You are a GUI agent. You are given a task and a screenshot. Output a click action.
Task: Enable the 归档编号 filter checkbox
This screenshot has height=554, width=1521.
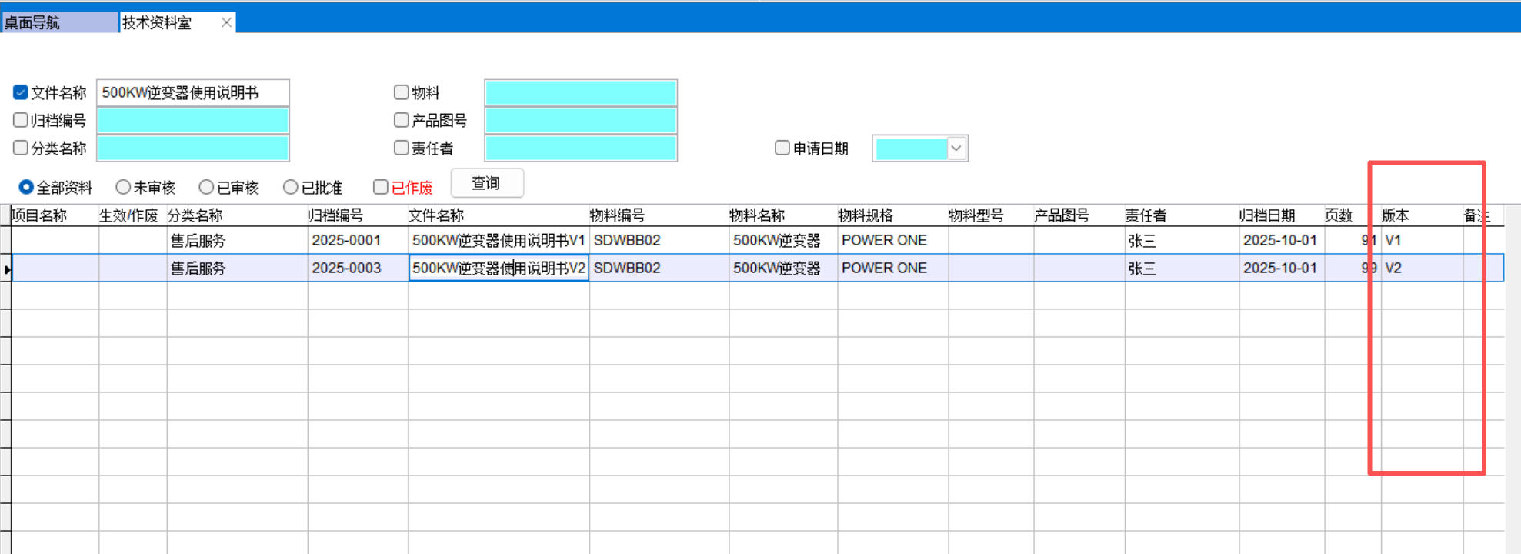coord(21,120)
